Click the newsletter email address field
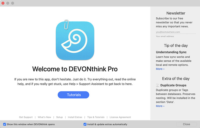 tap(176, 32)
